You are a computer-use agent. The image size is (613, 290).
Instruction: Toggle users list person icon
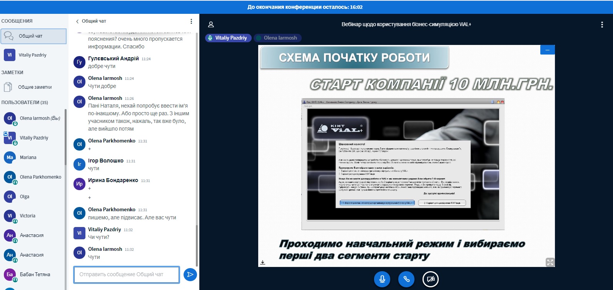211,24
